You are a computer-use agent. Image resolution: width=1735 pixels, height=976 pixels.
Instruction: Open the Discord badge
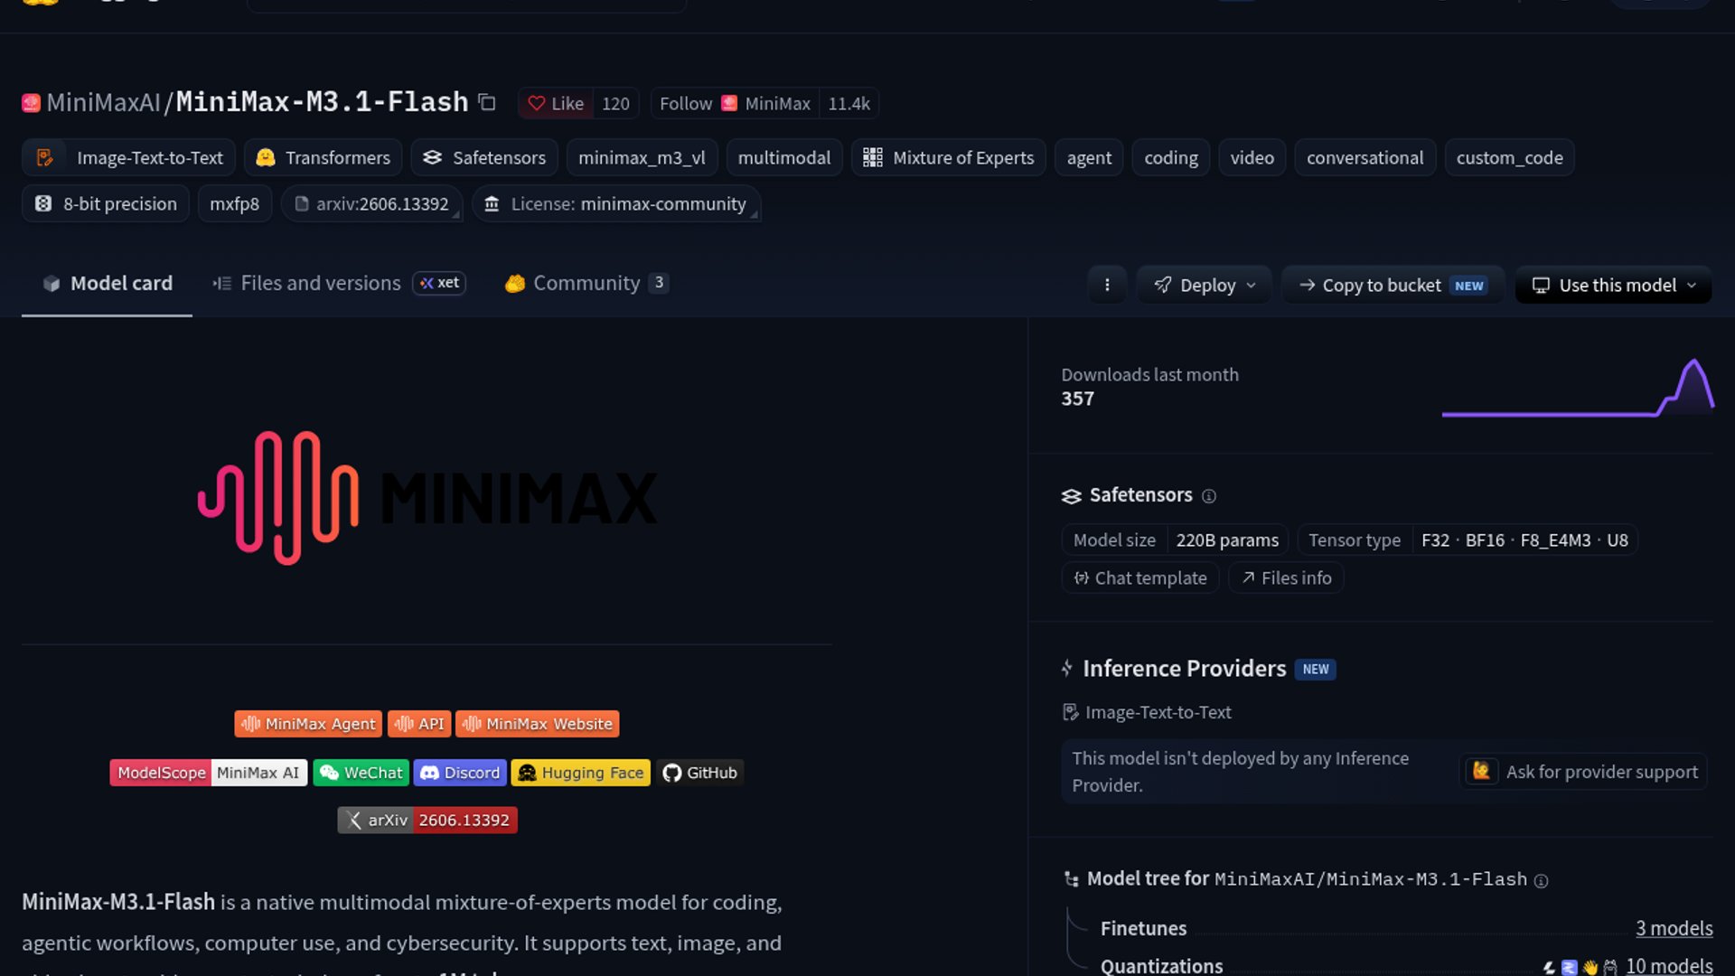[460, 773]
